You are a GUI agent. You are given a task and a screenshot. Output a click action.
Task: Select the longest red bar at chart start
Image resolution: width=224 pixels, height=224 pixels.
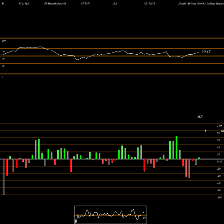pyautogui.click(x=4, y=177)
